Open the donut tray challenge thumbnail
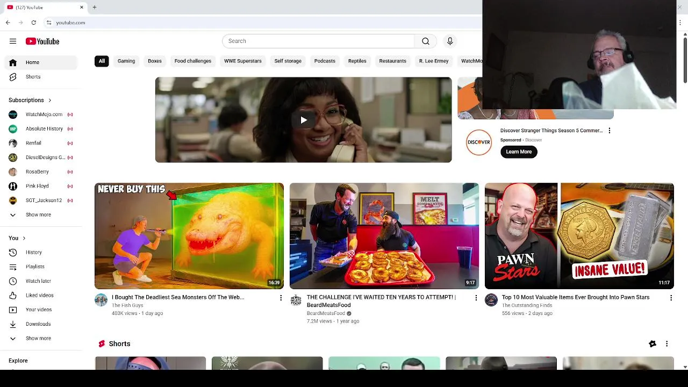The image size is (688, 387). pyautogui.click(x=384, y=236)
